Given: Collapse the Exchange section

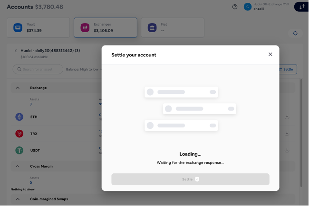Looking at the screenshot, I should [18, 88].
